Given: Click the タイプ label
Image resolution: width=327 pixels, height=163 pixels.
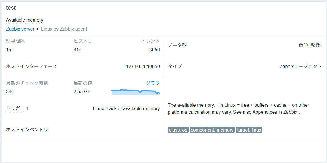Looking at the screenshot, I should pyautogui.click(x=175, y=66).
